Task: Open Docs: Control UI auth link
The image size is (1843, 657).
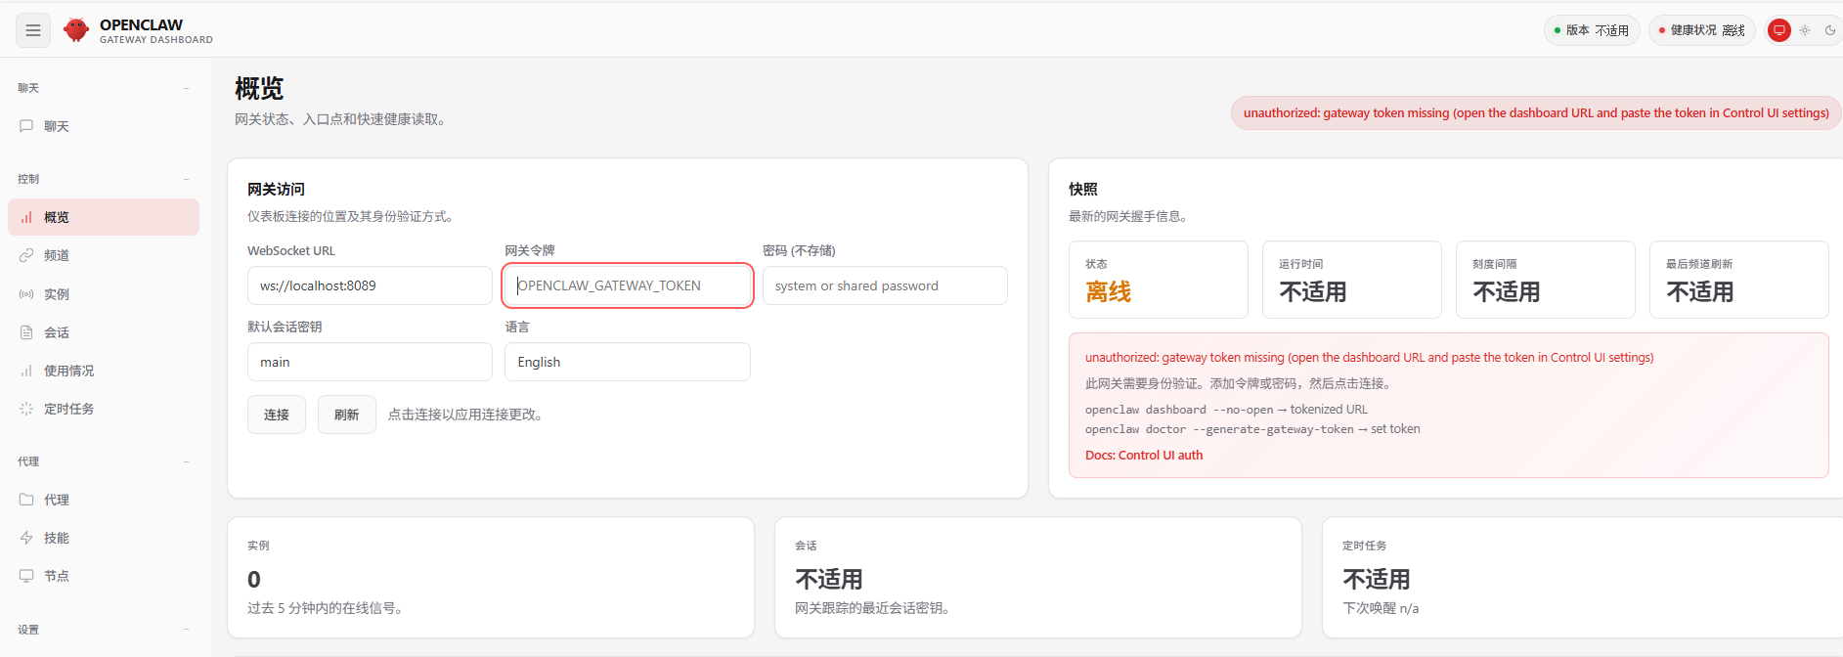Action: pos(1144,455)
